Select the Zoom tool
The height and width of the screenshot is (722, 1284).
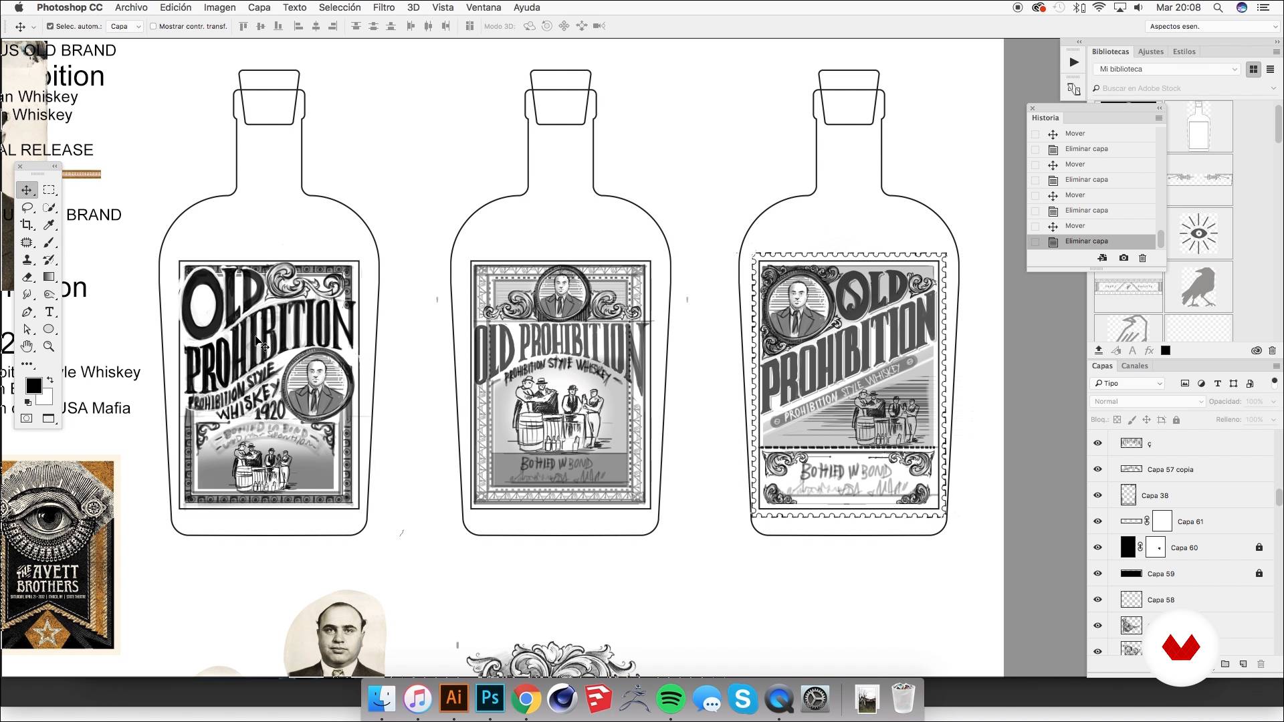(x=49, y=346)
